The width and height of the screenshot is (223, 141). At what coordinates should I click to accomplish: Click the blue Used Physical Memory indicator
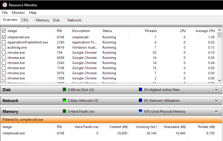(141, 111)
